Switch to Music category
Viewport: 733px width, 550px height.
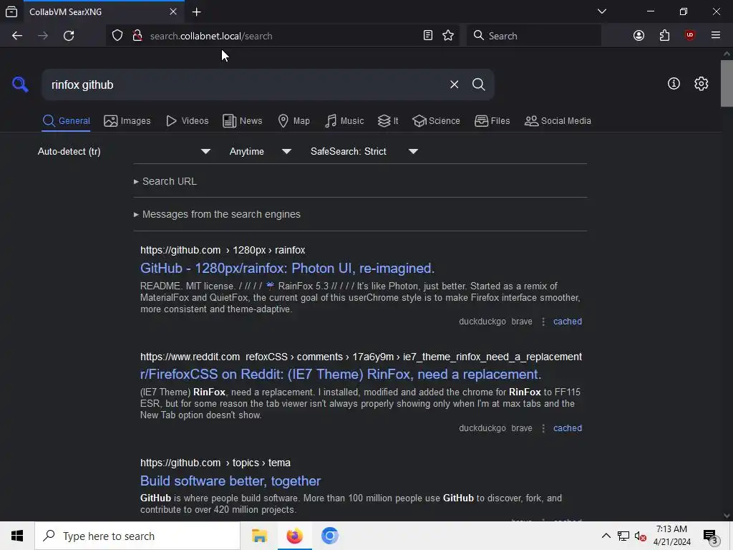(x=344, y=120)
